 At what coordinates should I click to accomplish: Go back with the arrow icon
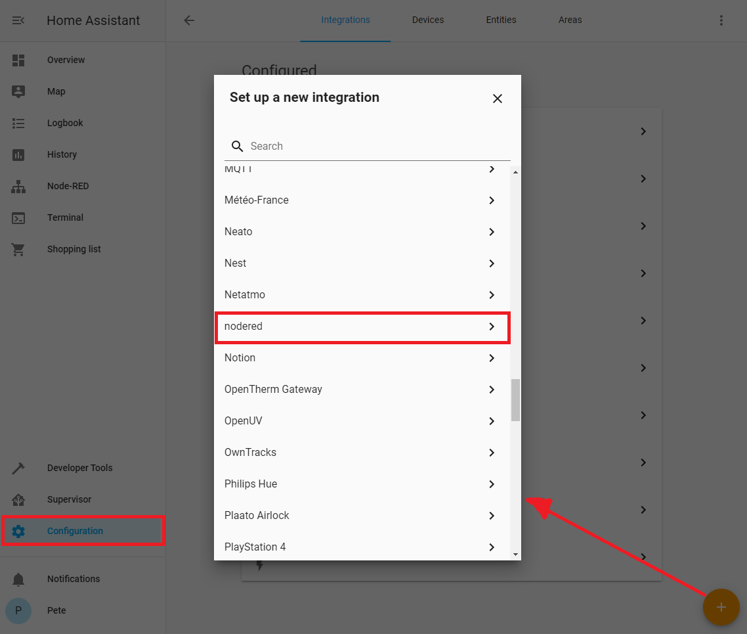tap(189, 20)
